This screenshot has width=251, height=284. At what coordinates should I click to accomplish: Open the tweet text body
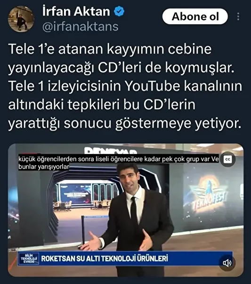(x=125, y=86)
